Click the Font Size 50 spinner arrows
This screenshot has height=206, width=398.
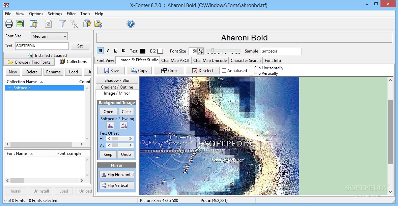pos(201,51)
